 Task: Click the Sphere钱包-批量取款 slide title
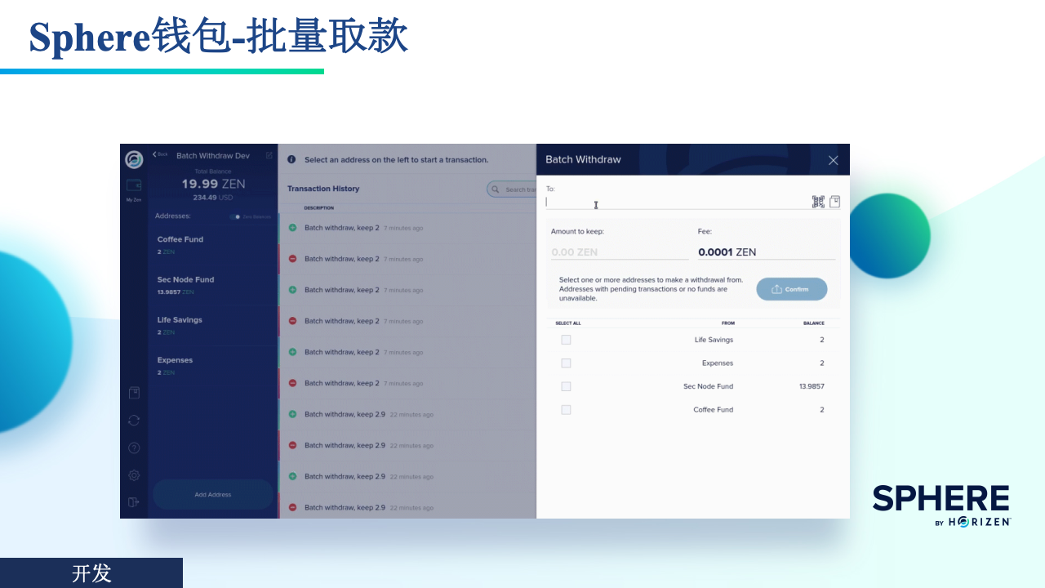[x=219, y=36]
